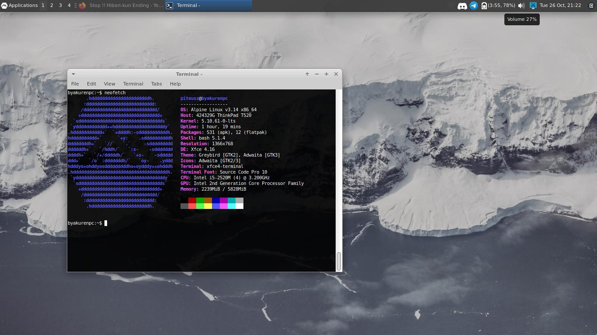Open the Edit menu
Viewport: 597px width, 335px height.
91,84
